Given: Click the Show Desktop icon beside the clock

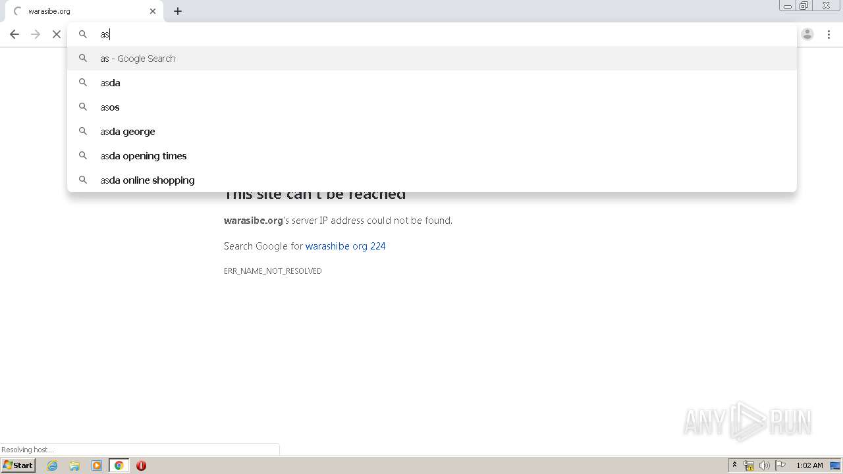Looking at the screenshot, I should pos(835,465).
